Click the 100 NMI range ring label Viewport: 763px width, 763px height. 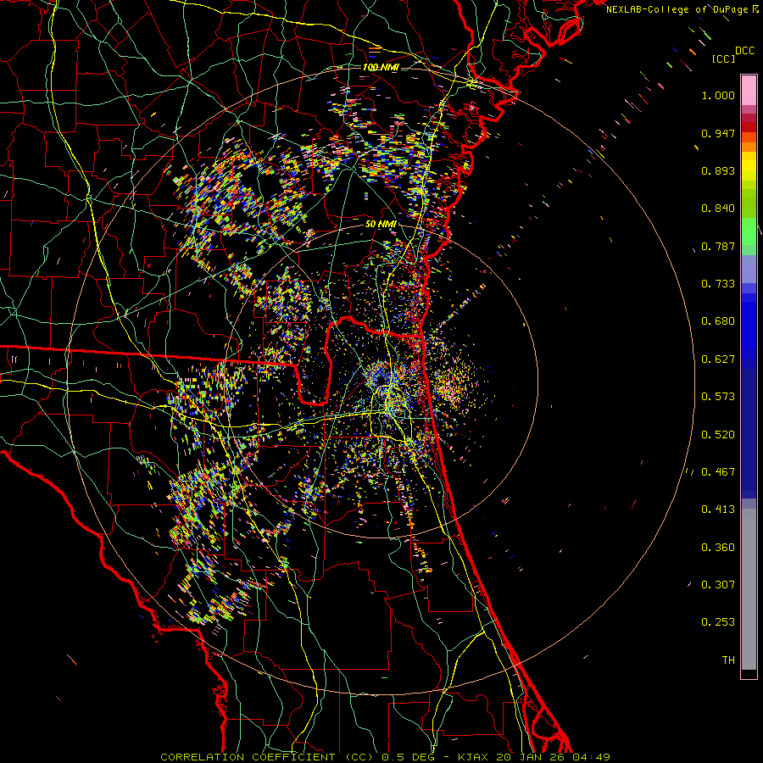point(381,67)
